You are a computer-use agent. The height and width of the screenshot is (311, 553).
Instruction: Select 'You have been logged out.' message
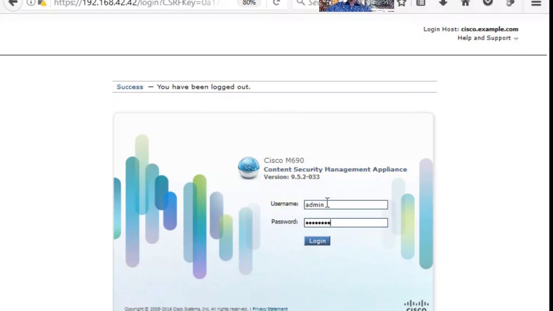pyautogui.click(x=203, y=87)
